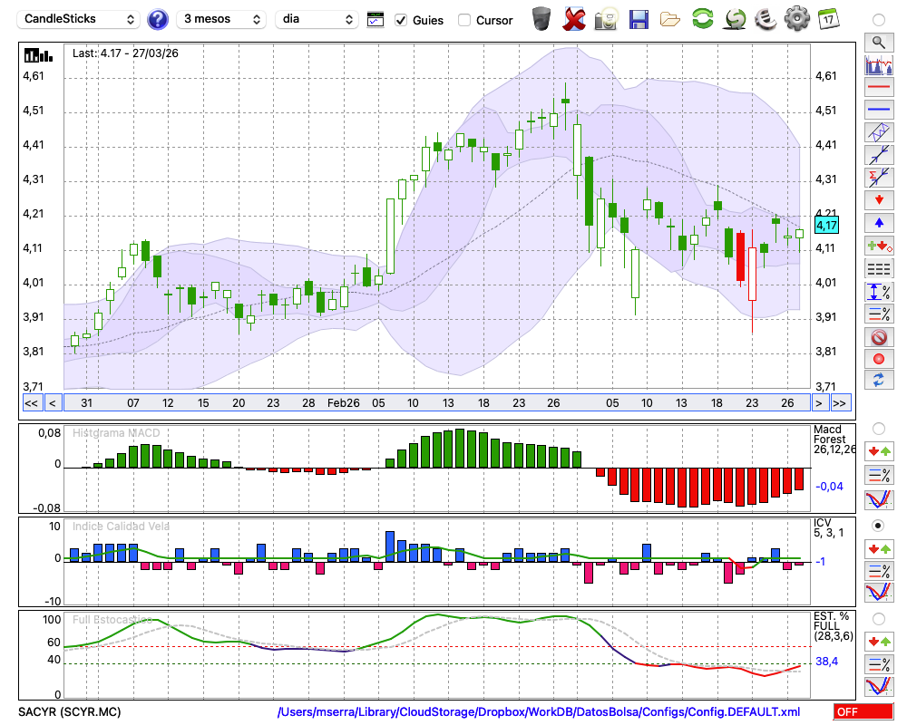The width and height of the screenshot is (907, 725).
Task: Click the trash bin icon
Action: click(541, 19)
